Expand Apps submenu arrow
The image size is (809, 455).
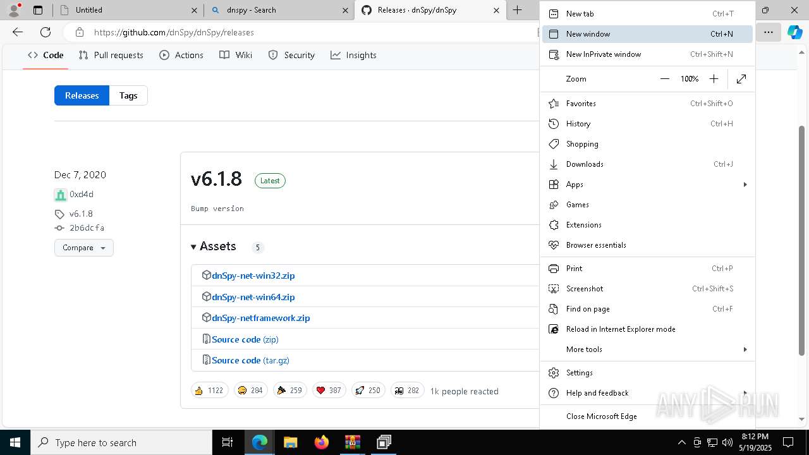coord(745,185)
